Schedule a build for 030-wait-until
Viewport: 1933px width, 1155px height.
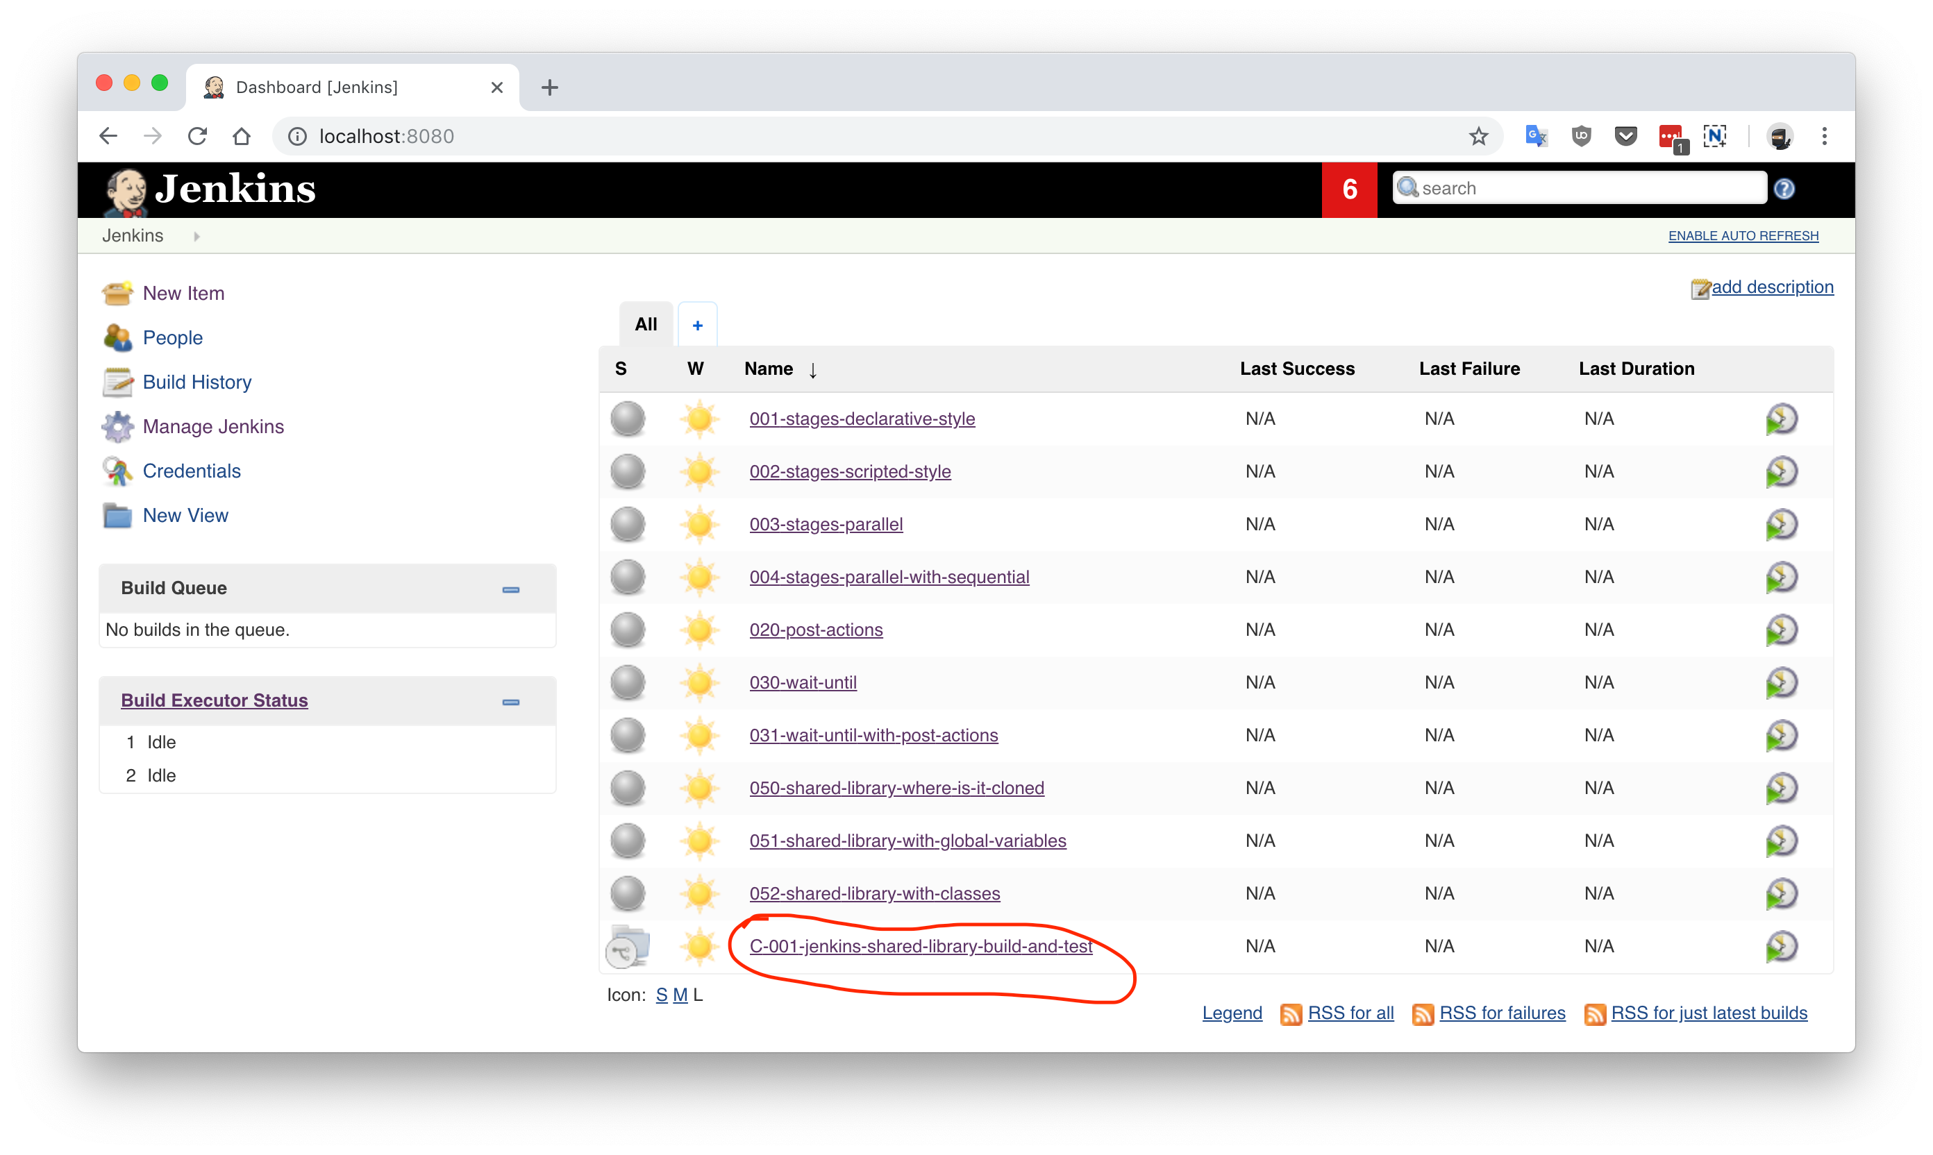[x=1781, y=682]
